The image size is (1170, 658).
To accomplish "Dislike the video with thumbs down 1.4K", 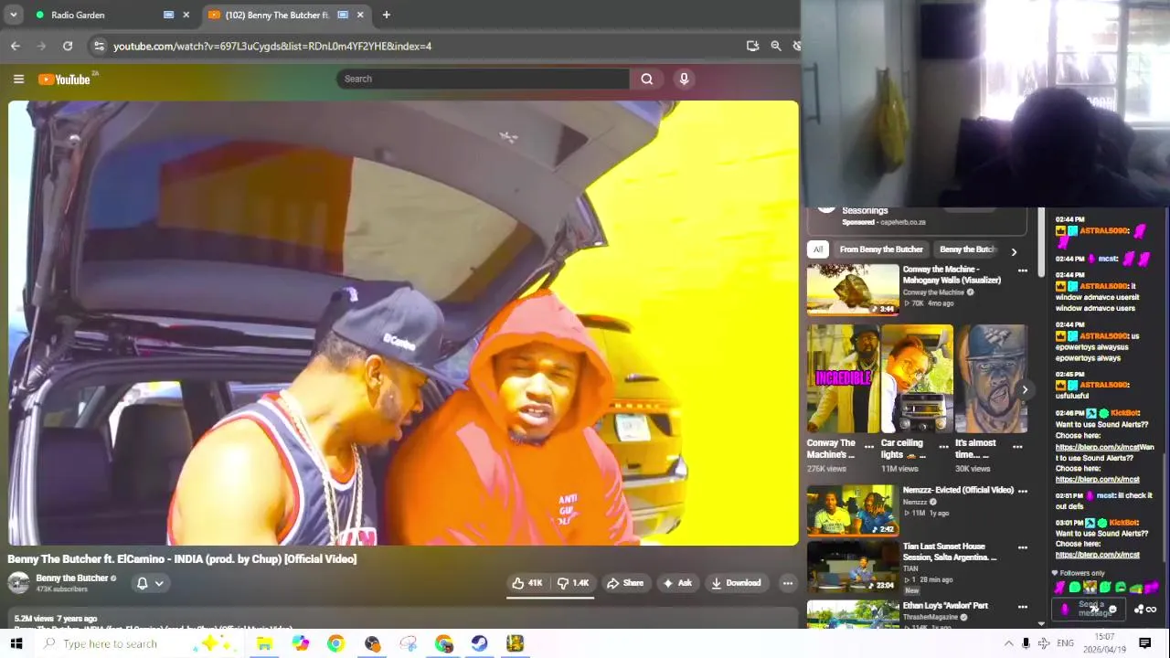I will [x=573, y=583].
